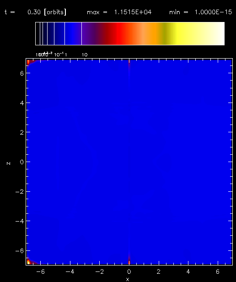236x282 pixels.
Task: Click the hot spot in bottom-left plot corner
Action: click(28, 262)
